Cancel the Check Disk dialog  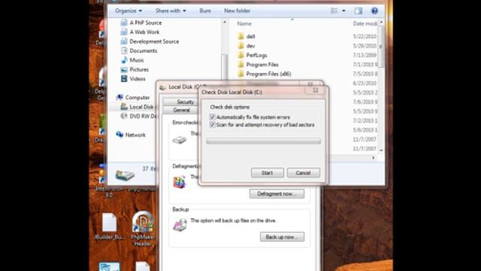(303, 172)
